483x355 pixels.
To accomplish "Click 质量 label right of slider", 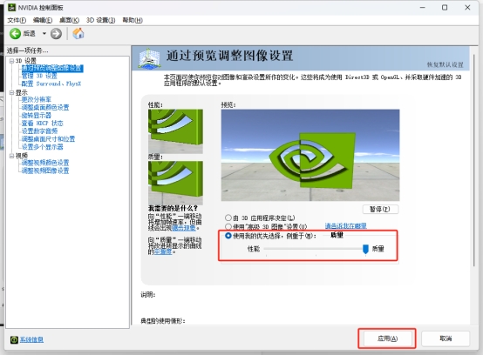I will [378, 249].
